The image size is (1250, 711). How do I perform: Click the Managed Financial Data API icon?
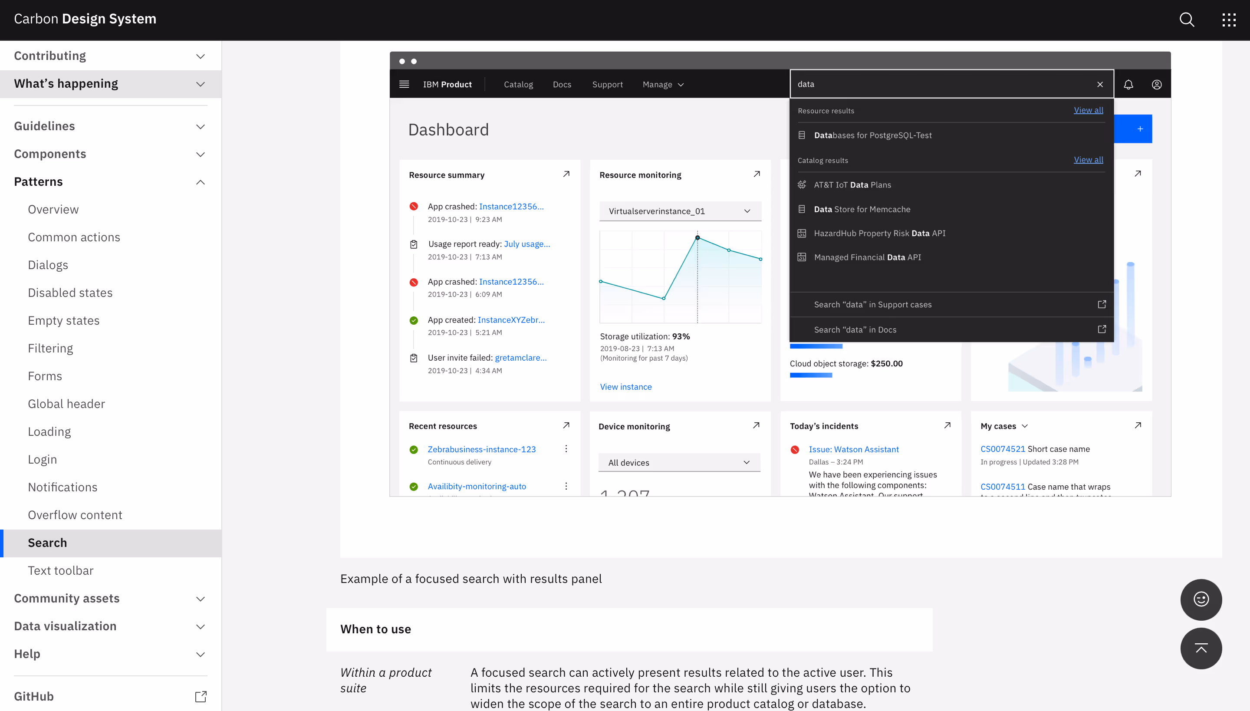pos(802,257)
